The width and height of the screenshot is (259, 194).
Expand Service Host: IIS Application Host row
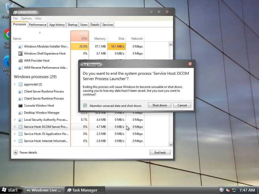point(15,134)
